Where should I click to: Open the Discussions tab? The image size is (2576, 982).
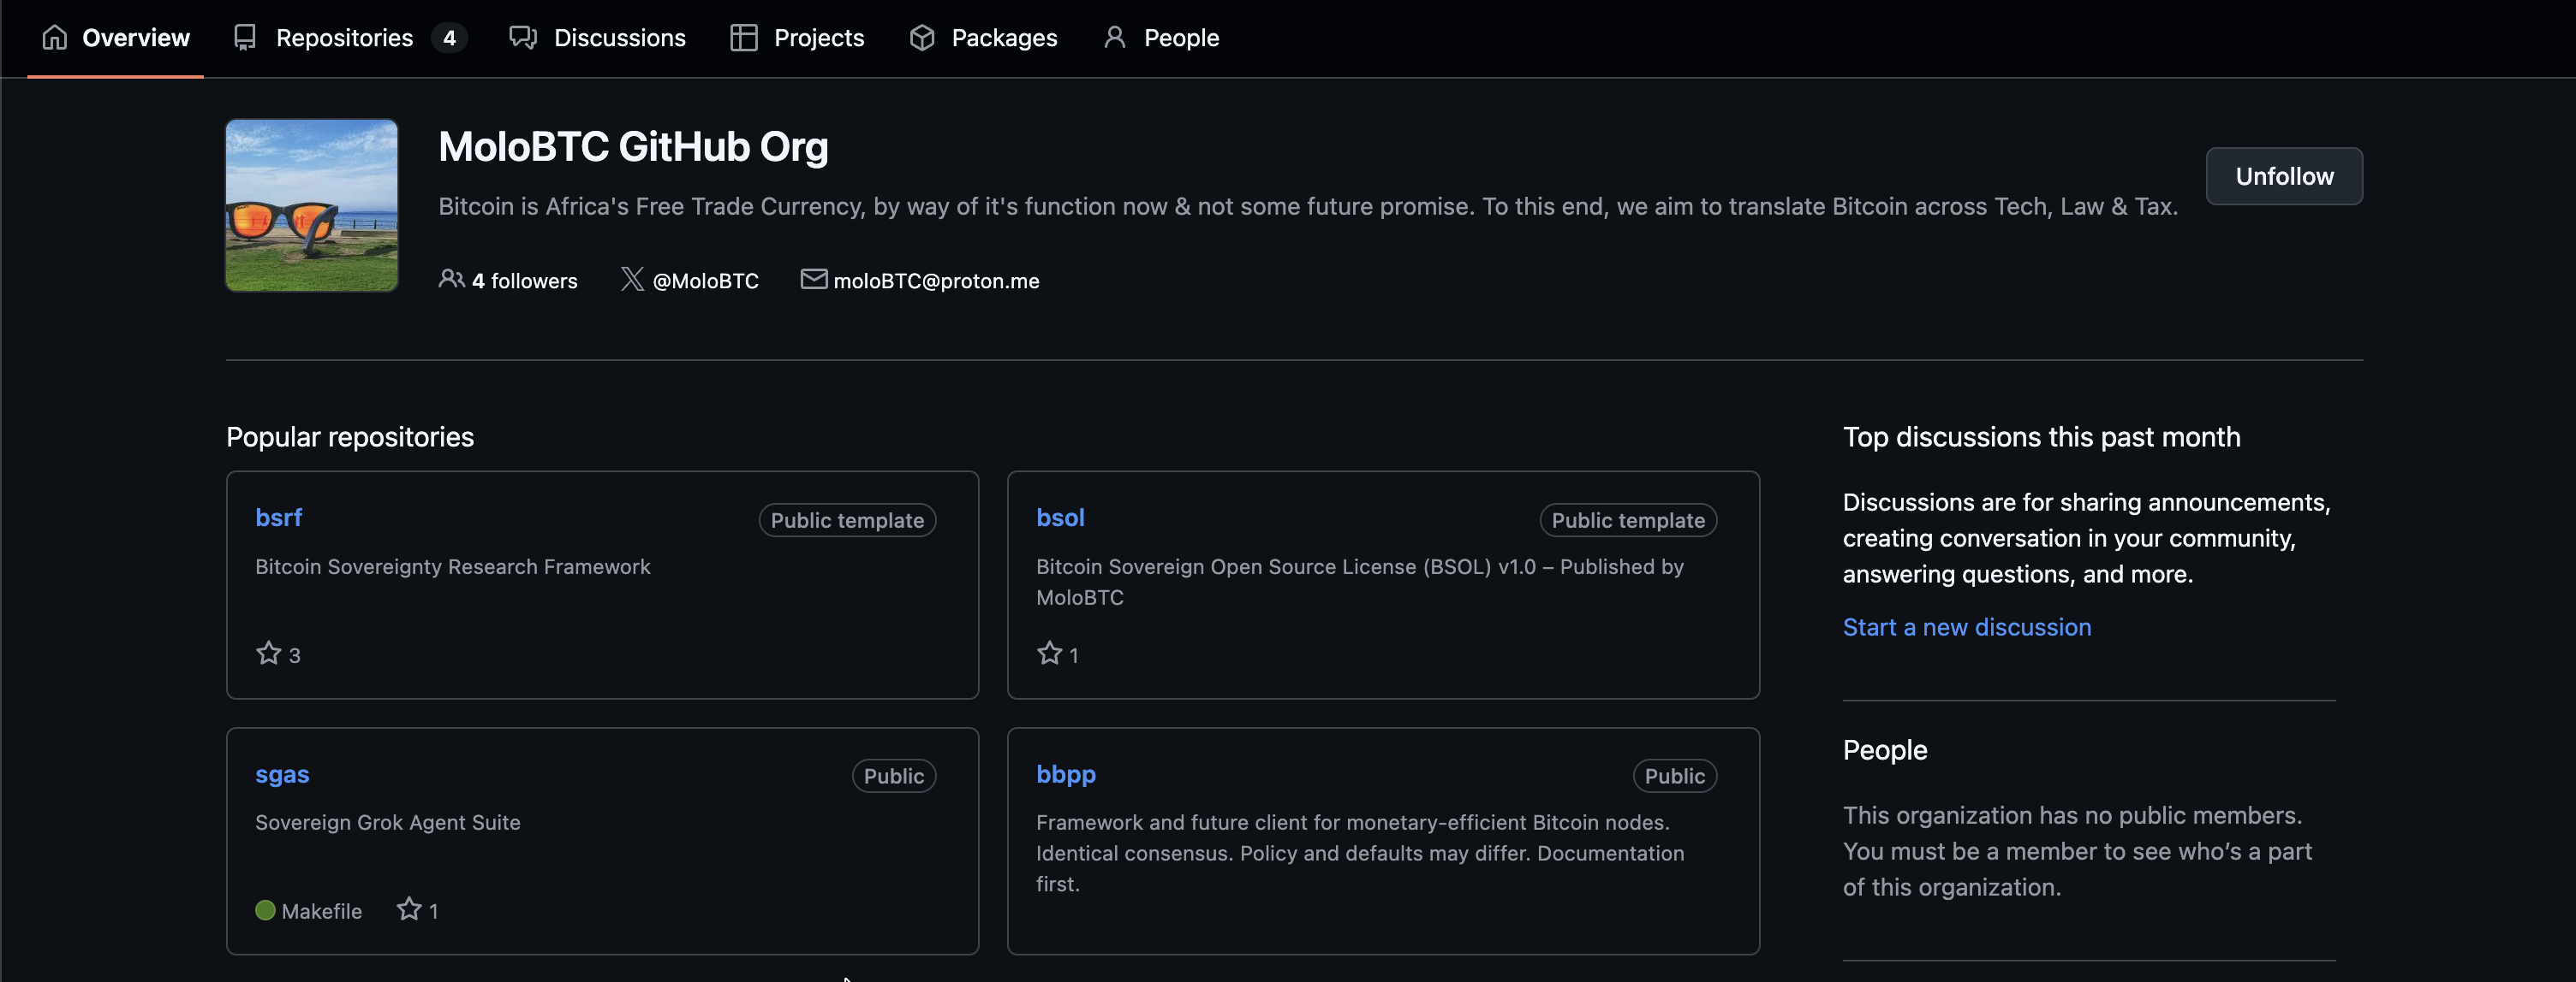click(x=597, y=38)
